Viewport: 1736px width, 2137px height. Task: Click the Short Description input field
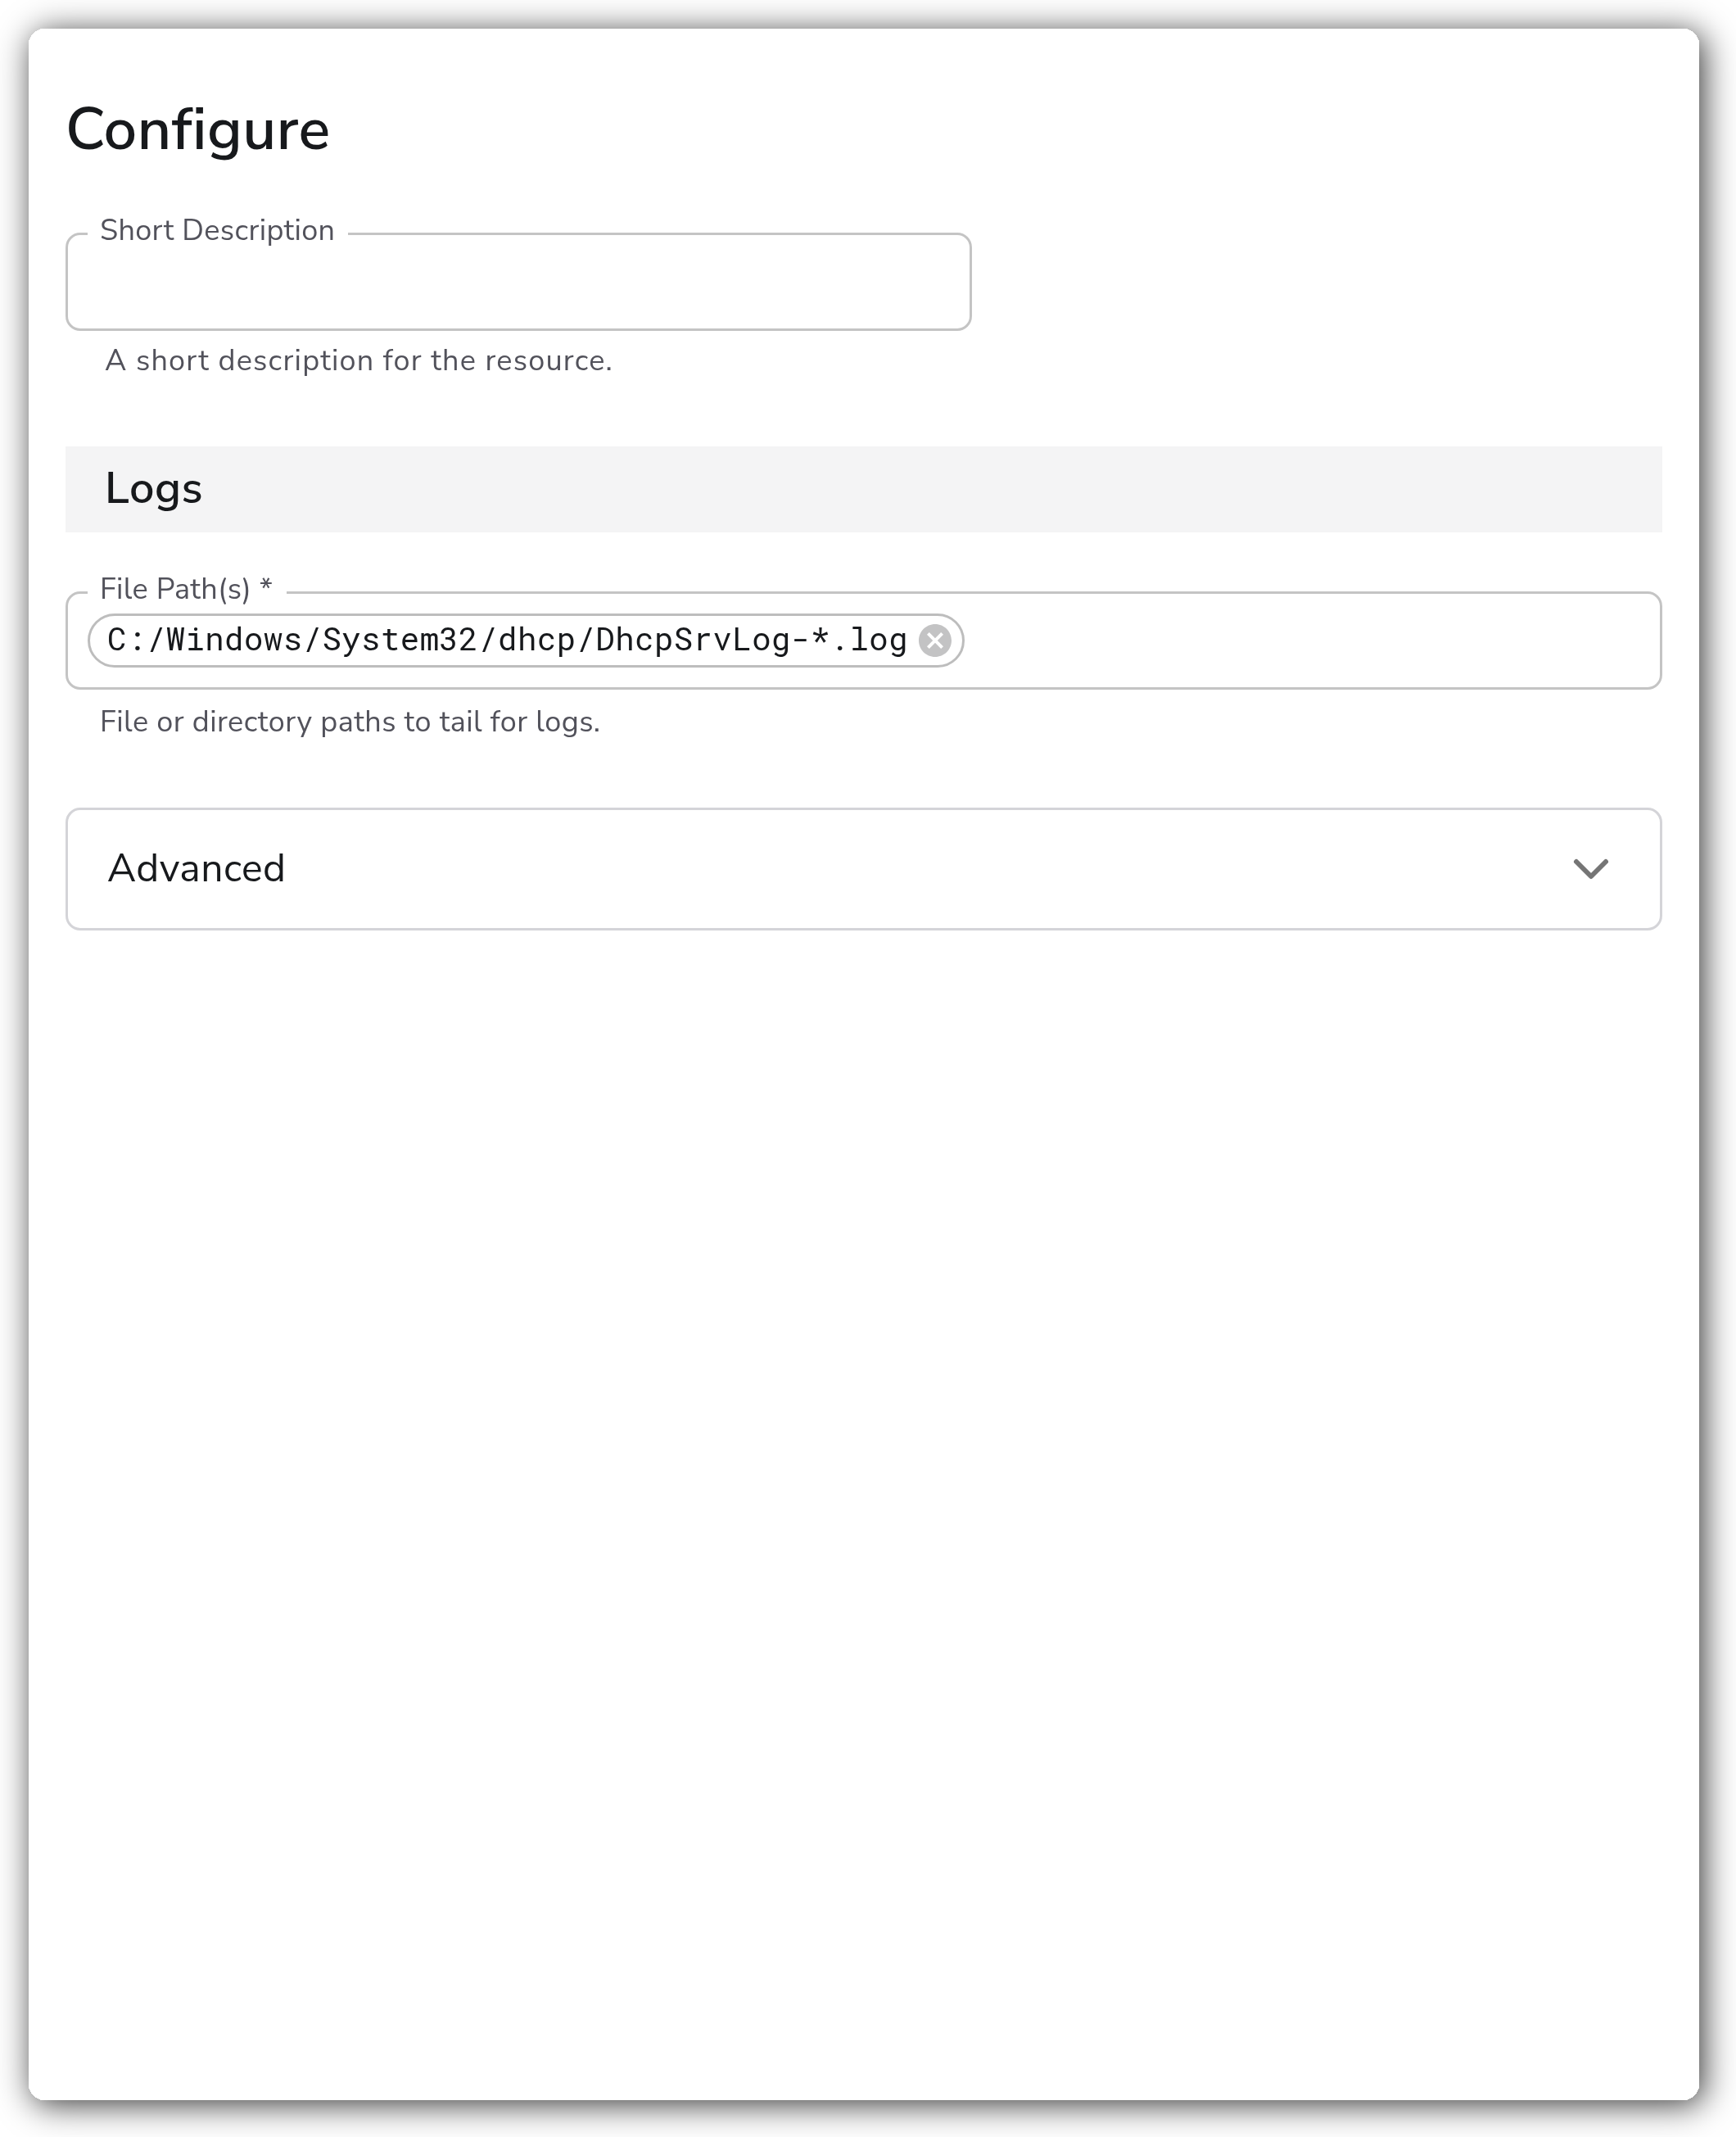coord(518,282)
